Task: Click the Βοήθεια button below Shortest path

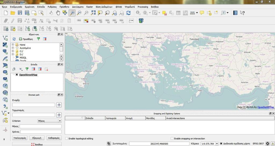Action: (x=37, y=144)
